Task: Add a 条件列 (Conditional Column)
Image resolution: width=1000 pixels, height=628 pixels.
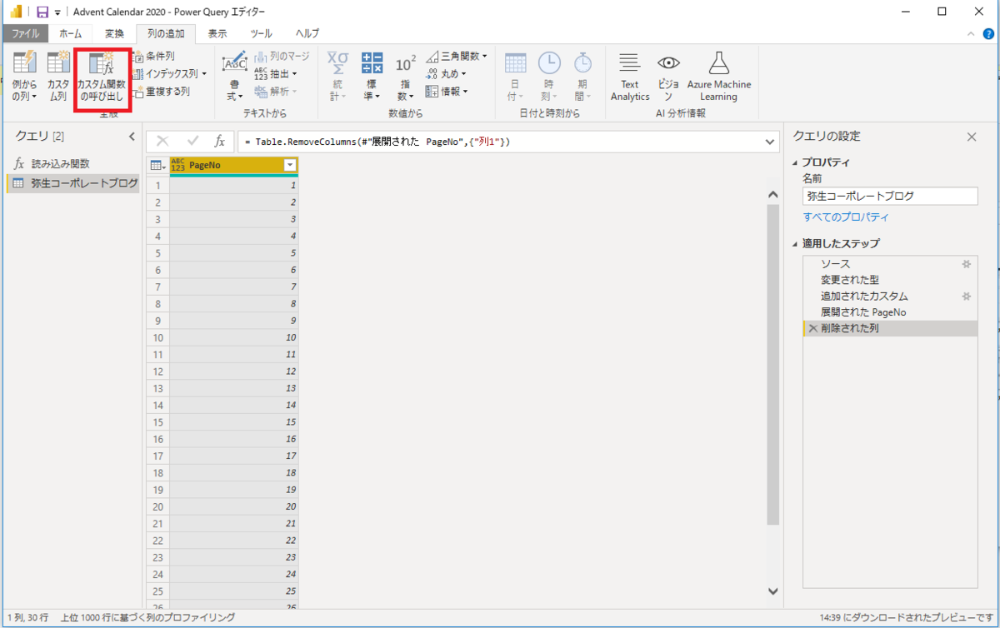Action: click(153, 56)
